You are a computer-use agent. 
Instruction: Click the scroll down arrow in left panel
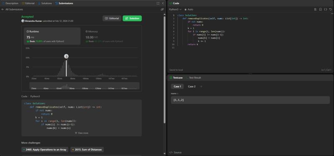[x=164, y=153]
